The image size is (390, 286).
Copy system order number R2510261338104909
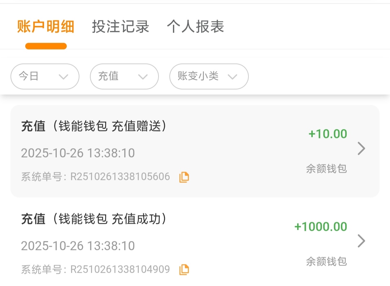[184, 269]
